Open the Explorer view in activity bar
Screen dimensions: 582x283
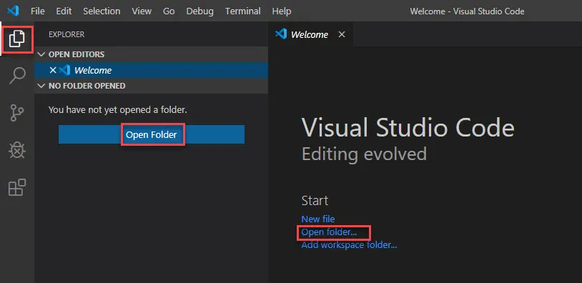point(17,39)
